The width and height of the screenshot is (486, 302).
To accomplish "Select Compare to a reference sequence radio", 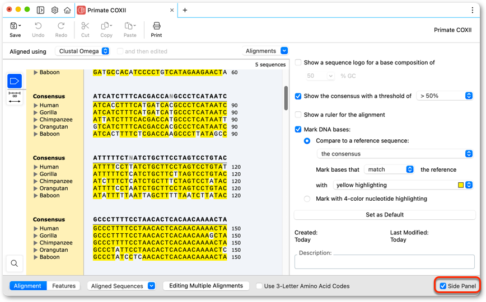I will (x=307, y=141).
